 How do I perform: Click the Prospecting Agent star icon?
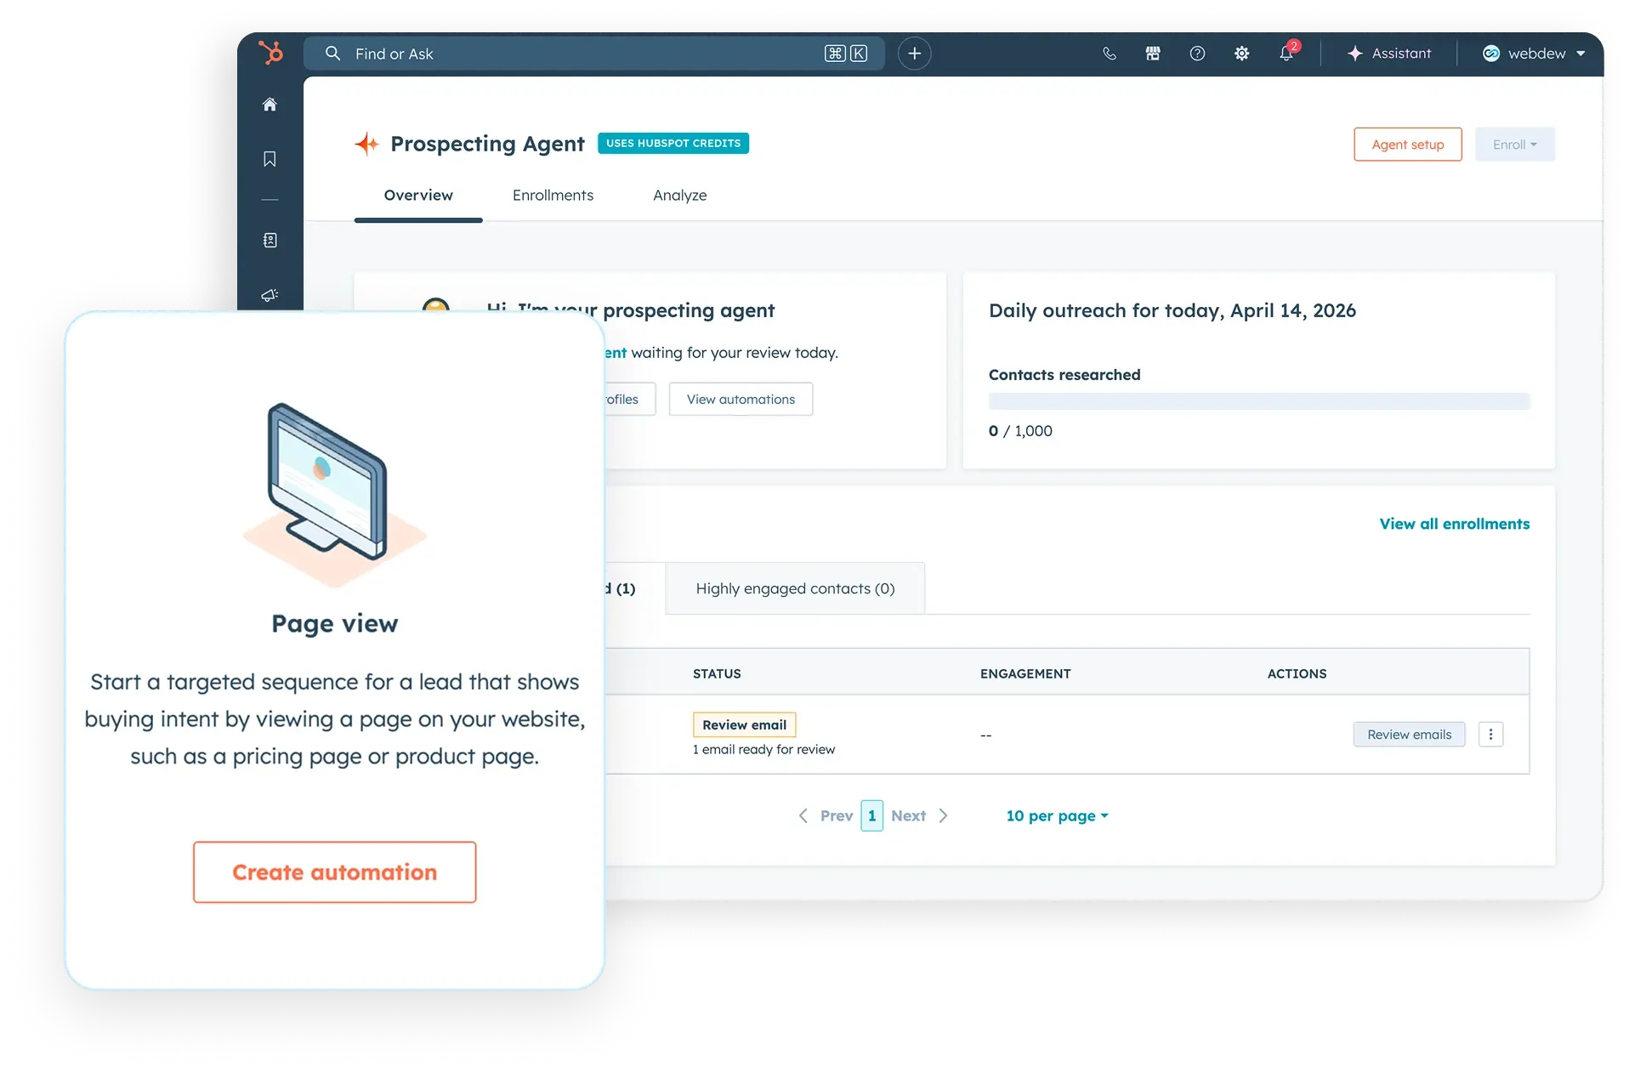click(x=366, y=144)
